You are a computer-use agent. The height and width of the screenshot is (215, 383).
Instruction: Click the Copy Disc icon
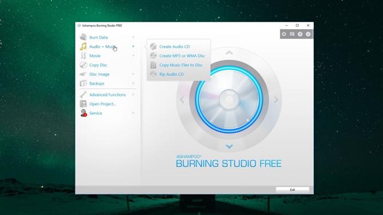point(83,65)
